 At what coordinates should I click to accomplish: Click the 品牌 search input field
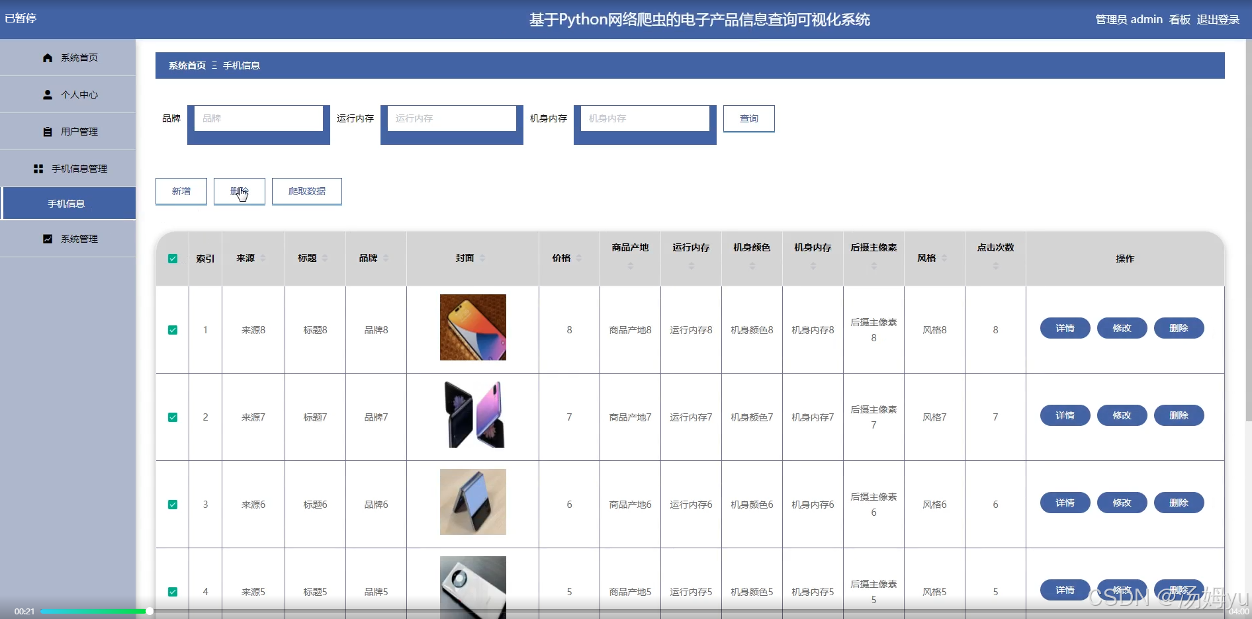click(x=259, y=118)
